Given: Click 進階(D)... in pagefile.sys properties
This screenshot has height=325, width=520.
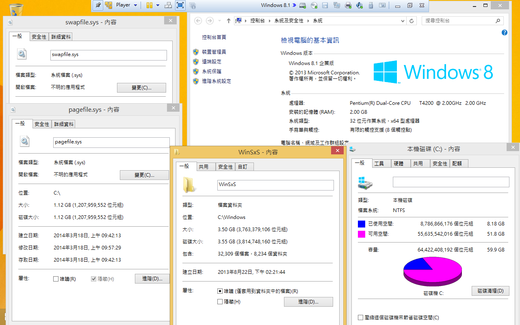Looking at the screenshot, I should coord(152,279).
